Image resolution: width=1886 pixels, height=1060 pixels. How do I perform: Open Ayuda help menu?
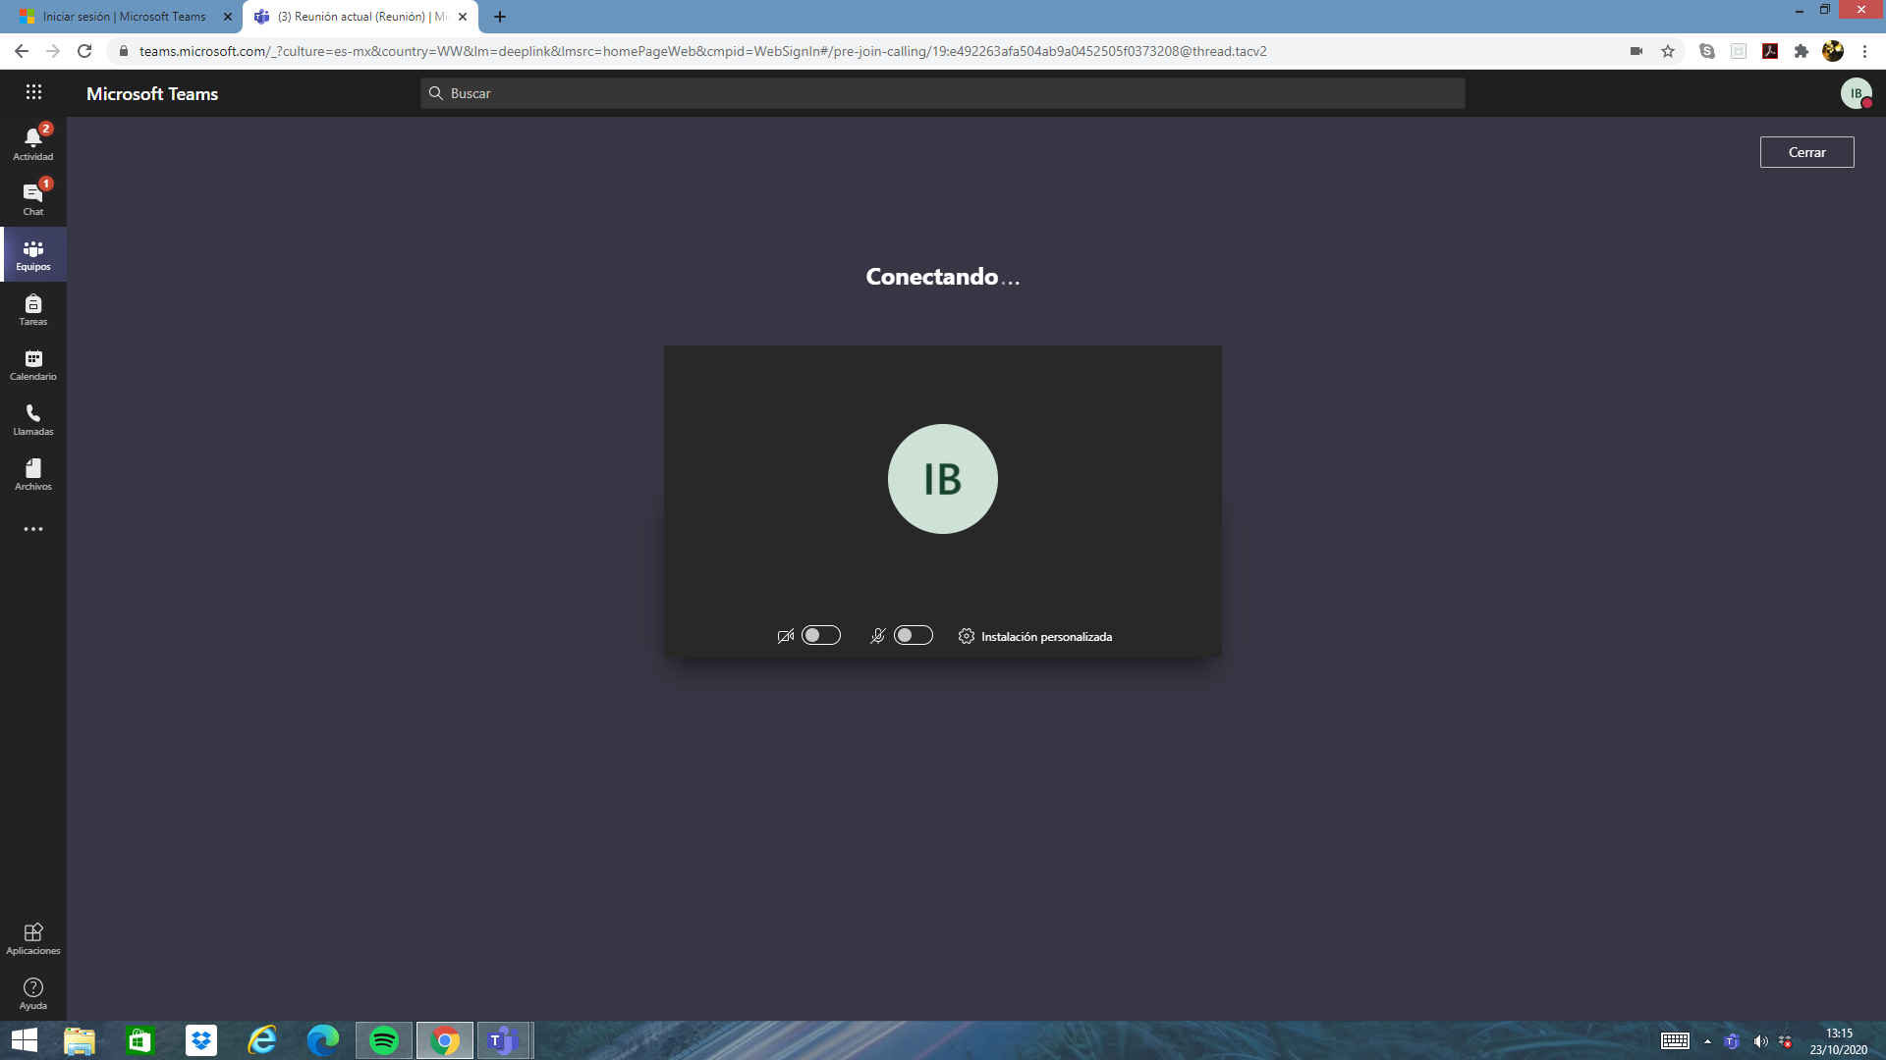(33, 993)
